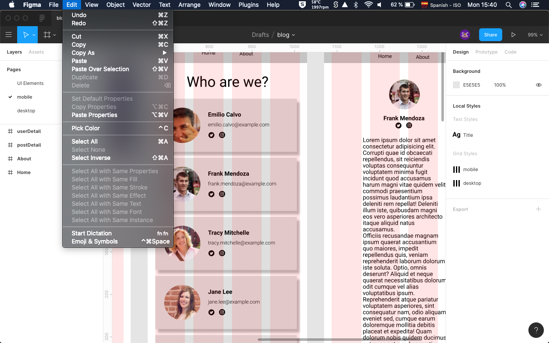The image size is (549, 343).
Task: Click the Wi-Fi status icon
Action: tap(368, 5)
